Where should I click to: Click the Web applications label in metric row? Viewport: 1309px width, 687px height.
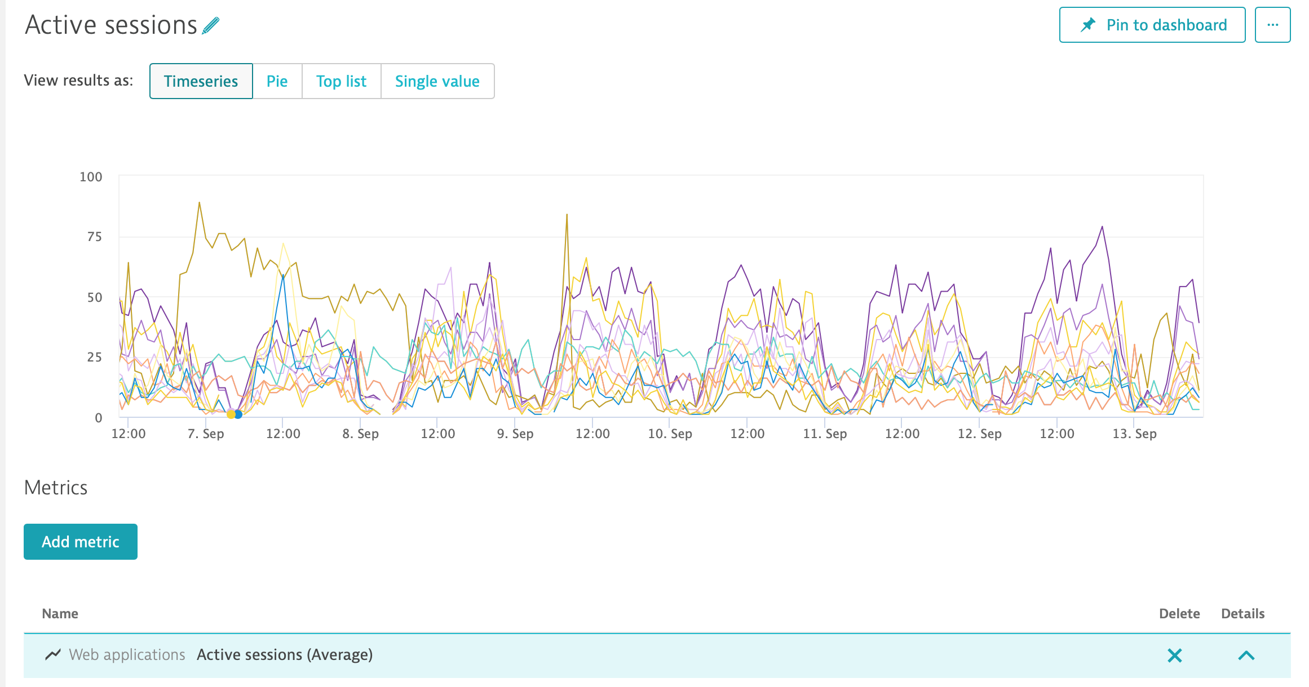(x=127, y=655)
